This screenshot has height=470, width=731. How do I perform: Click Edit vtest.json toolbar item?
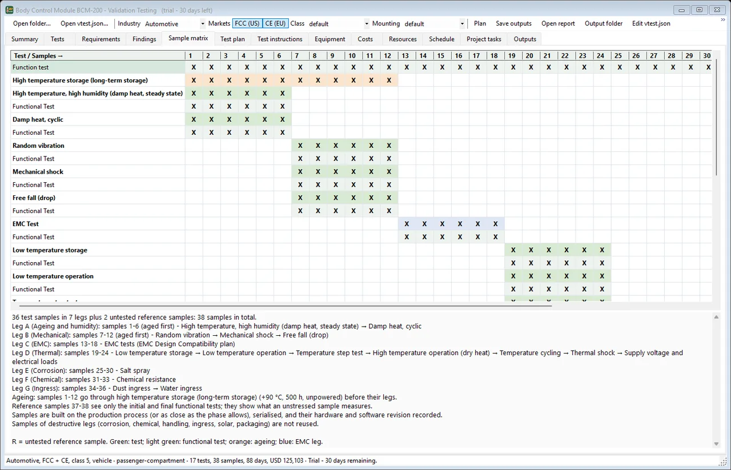pos(651,23)
